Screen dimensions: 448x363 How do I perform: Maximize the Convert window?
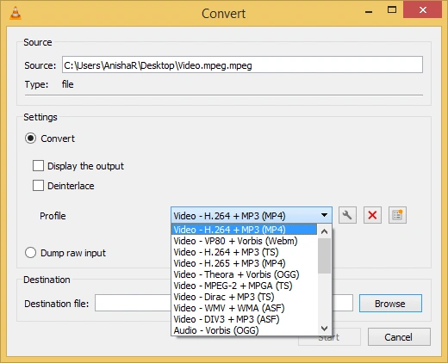(392, 10)
